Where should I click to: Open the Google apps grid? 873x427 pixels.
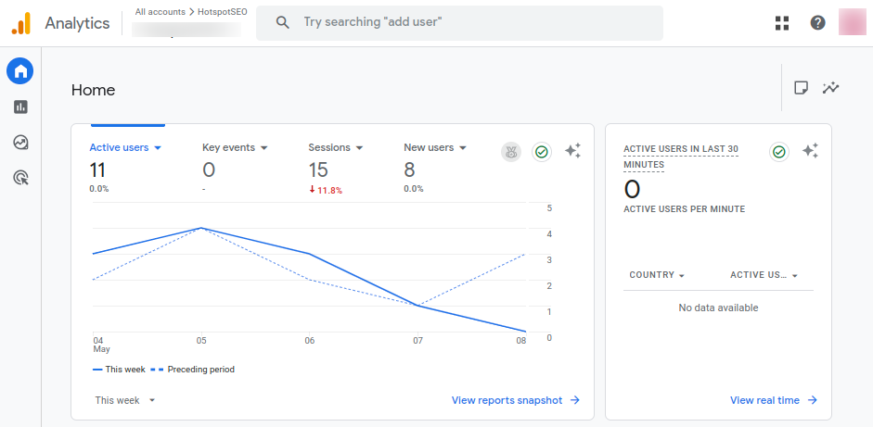(782, 23)
